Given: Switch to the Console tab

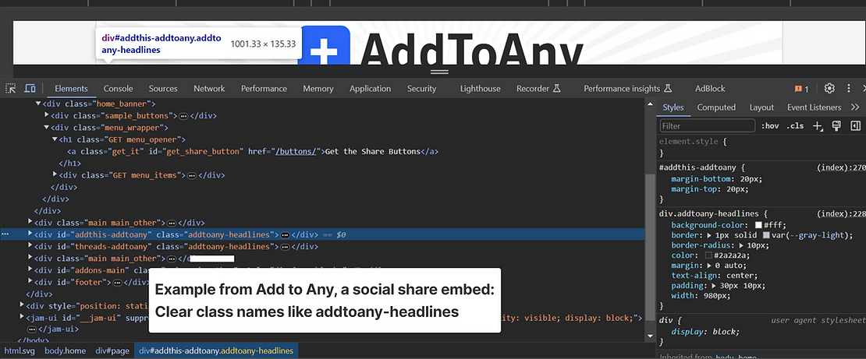Looking at the screenshot, I should 118,88.
